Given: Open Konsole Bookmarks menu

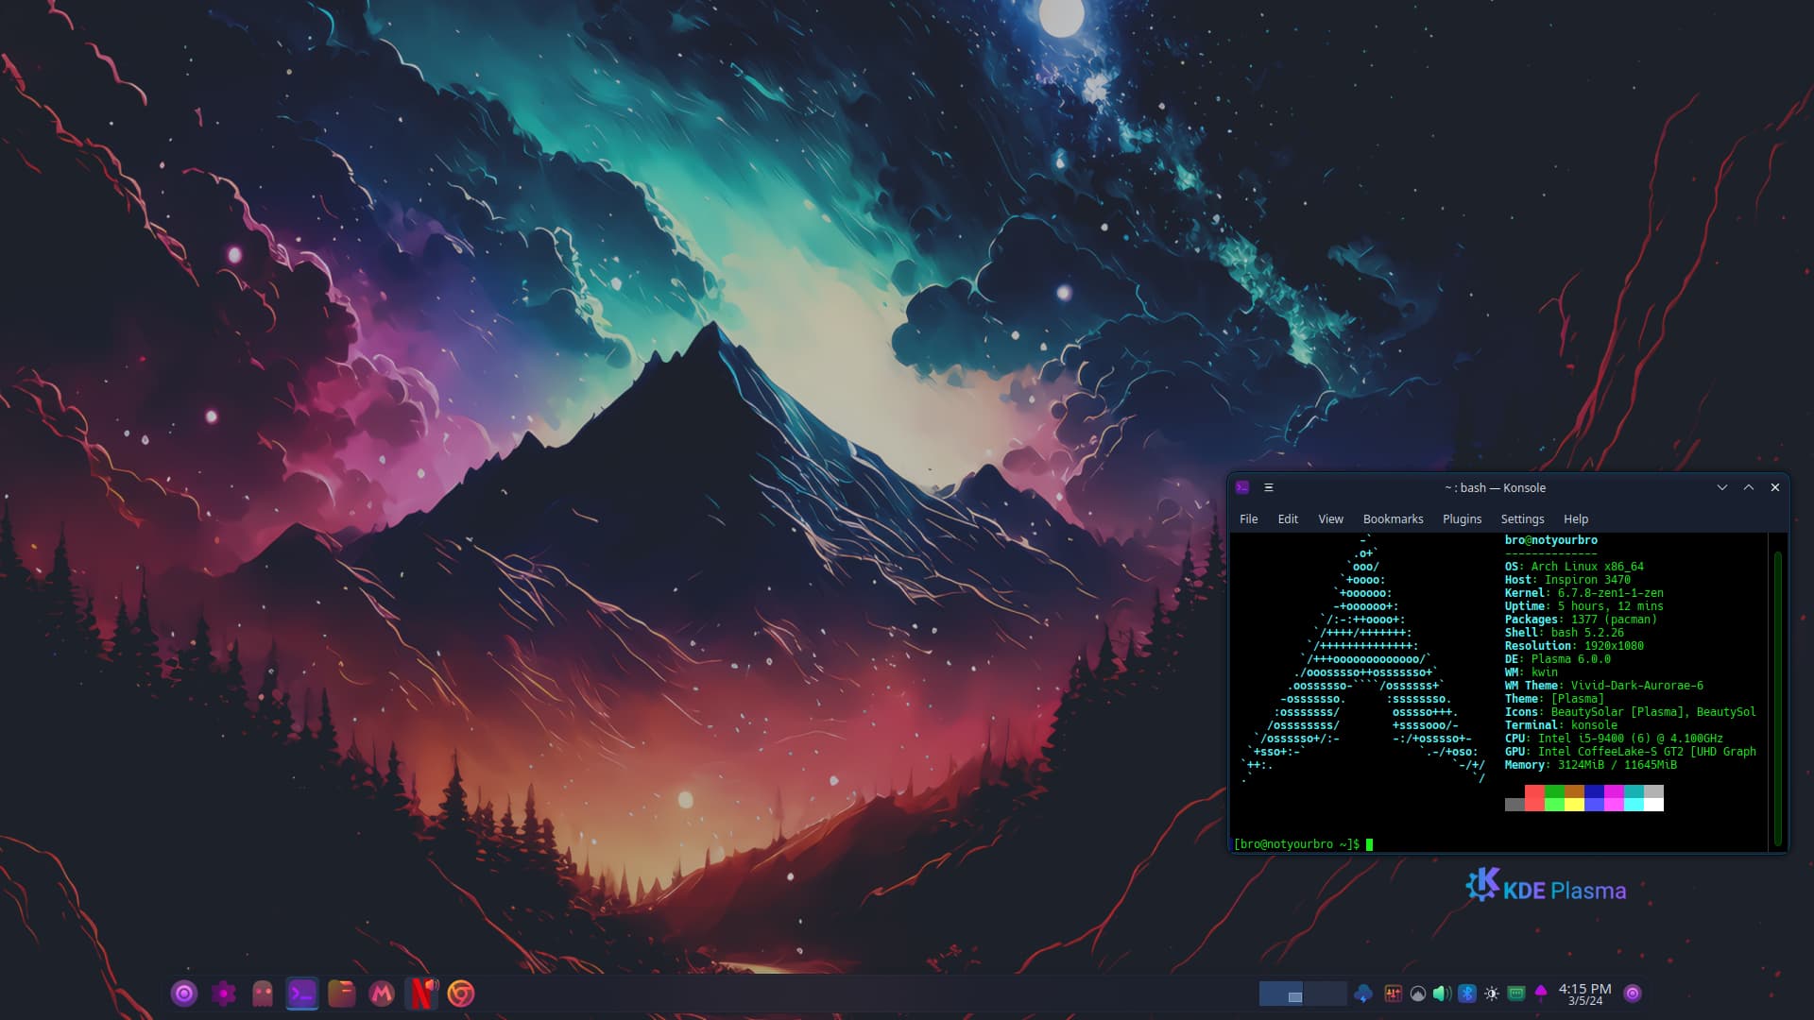Looking at the screenshot, I should click(1393, 518).
